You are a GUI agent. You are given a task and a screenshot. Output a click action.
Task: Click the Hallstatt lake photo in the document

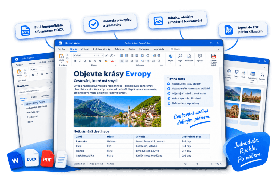pos(117,112)
